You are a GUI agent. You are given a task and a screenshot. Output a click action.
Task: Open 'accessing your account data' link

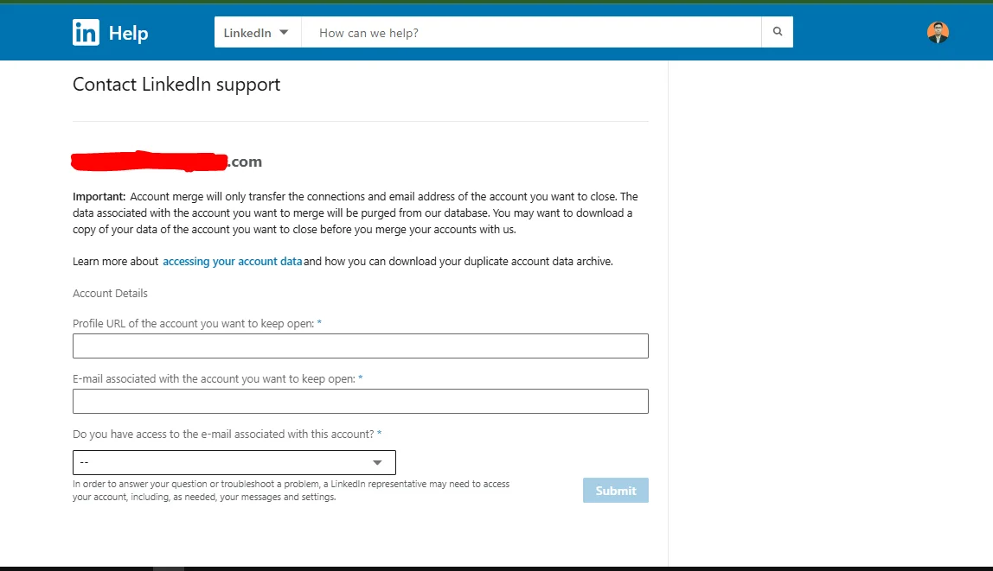[x=233, y=261]
